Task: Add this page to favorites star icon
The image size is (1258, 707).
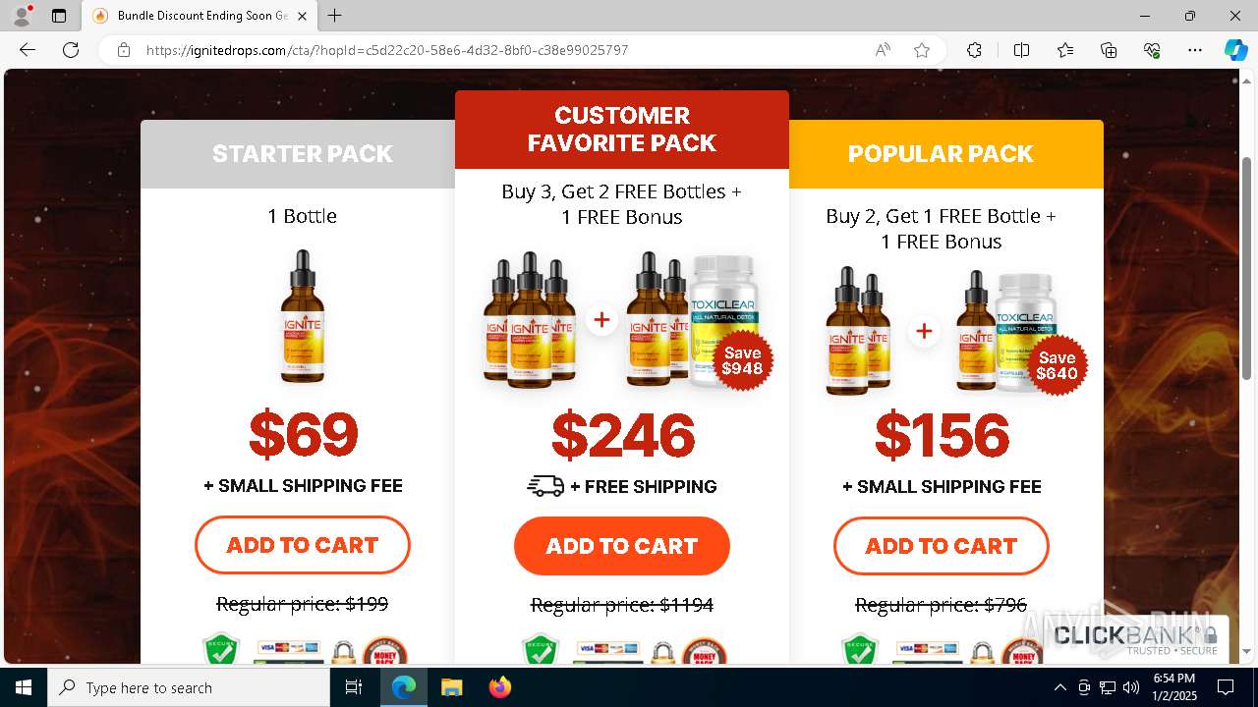Action: (922, 50)
